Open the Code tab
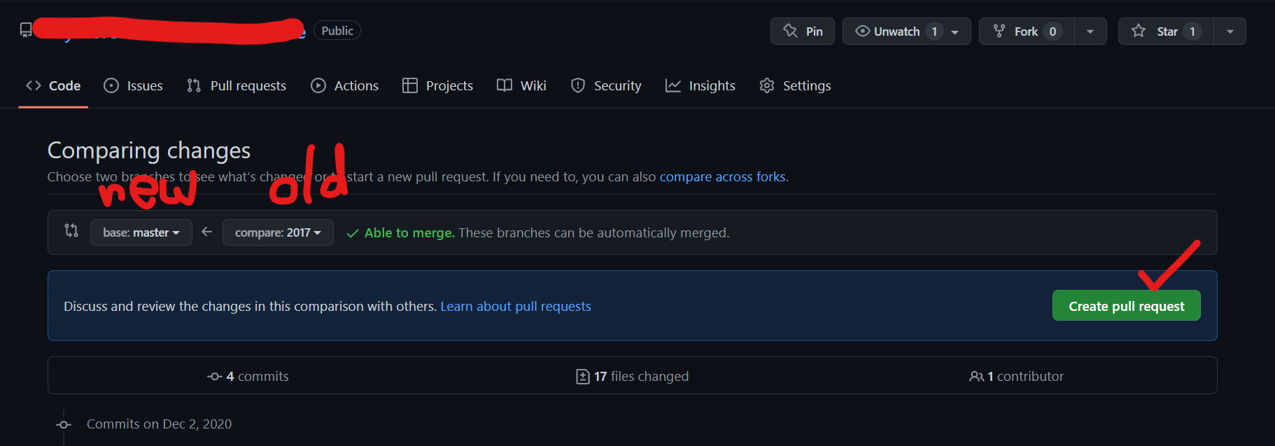 [x=53, y=85]
